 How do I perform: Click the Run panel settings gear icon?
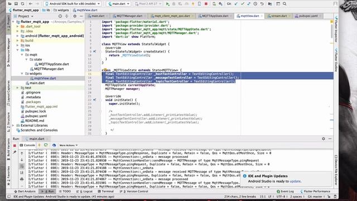tap(324, 138)
